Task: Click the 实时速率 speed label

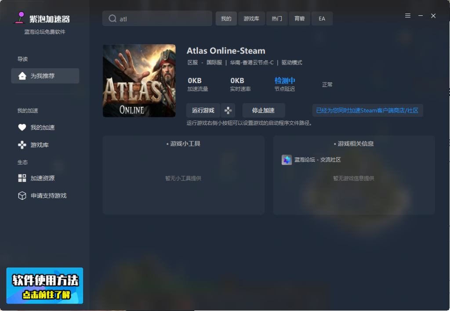Action: tap(240, 89)
